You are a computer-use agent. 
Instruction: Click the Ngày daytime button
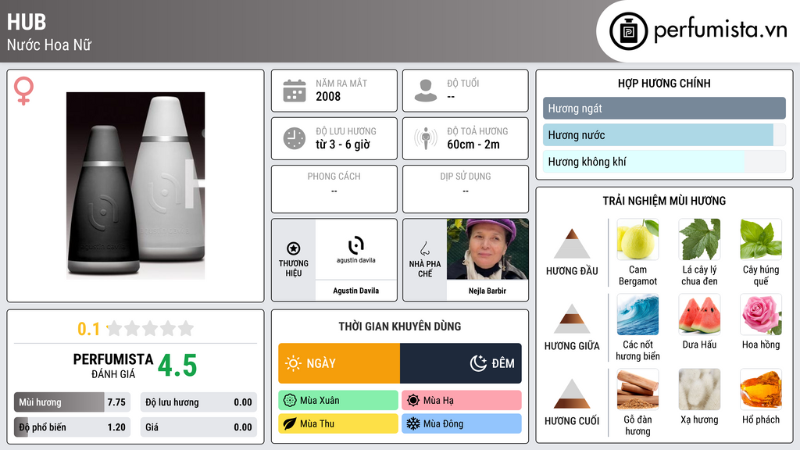tap(339, 363)
